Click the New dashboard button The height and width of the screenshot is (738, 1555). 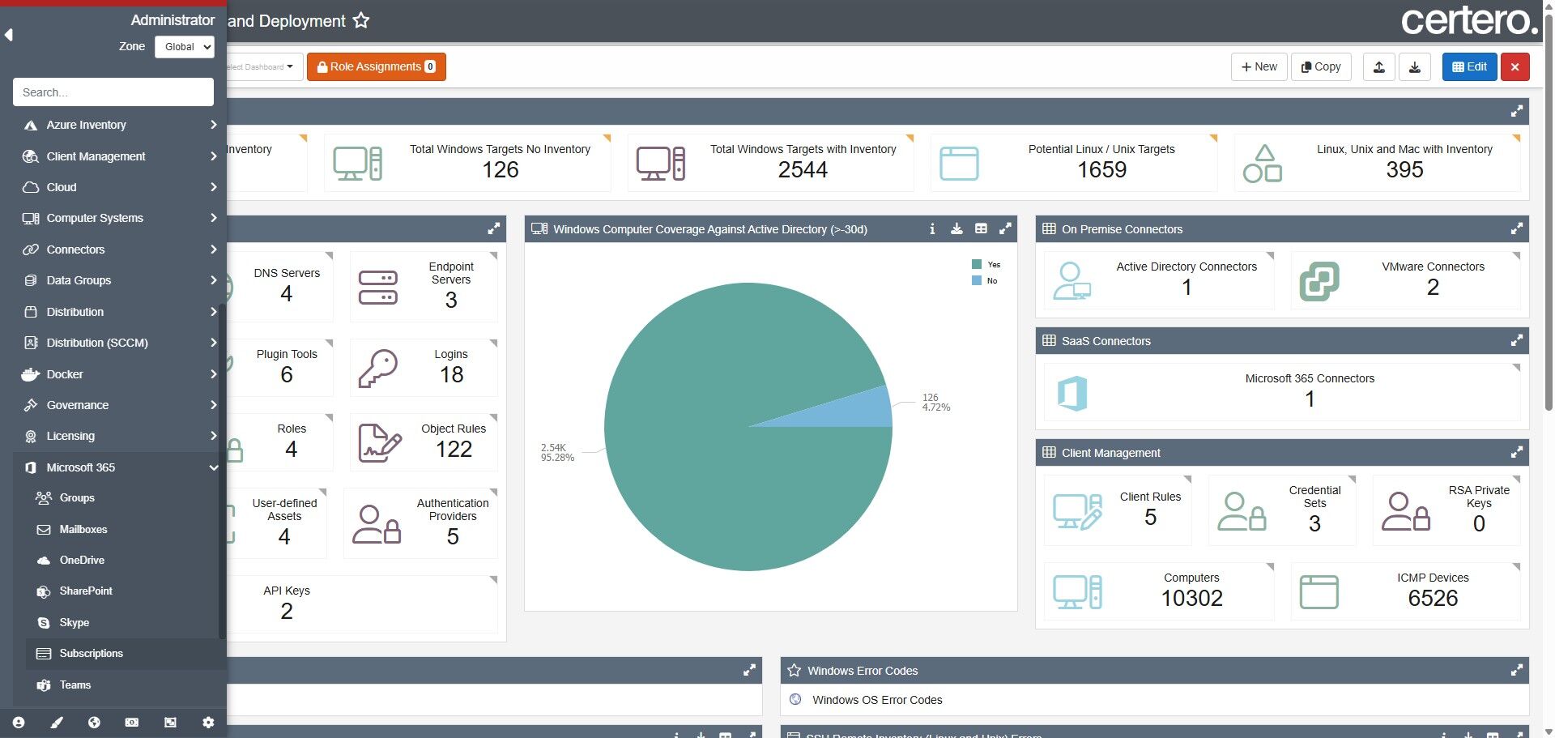coord(1259,67)
